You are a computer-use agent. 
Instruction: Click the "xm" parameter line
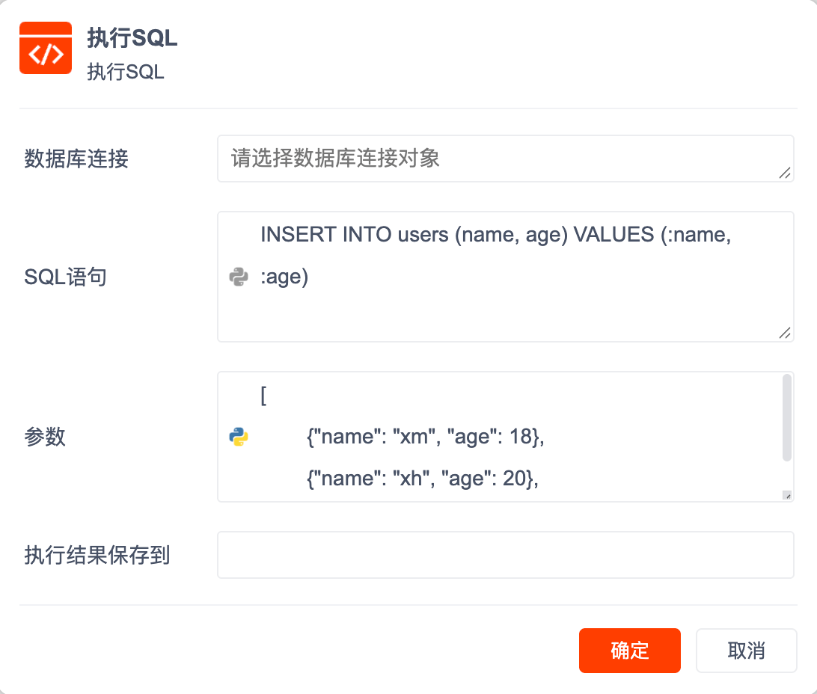[425, 437]
